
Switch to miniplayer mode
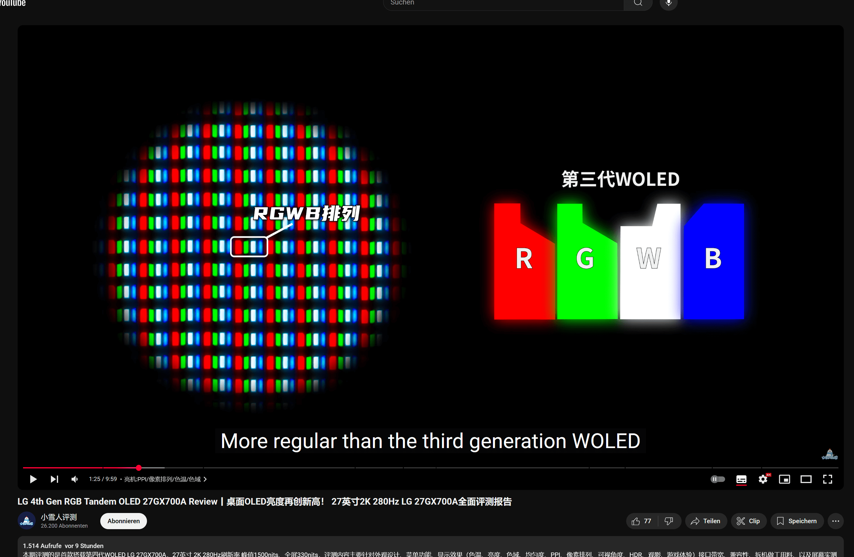tap(784, 479)
